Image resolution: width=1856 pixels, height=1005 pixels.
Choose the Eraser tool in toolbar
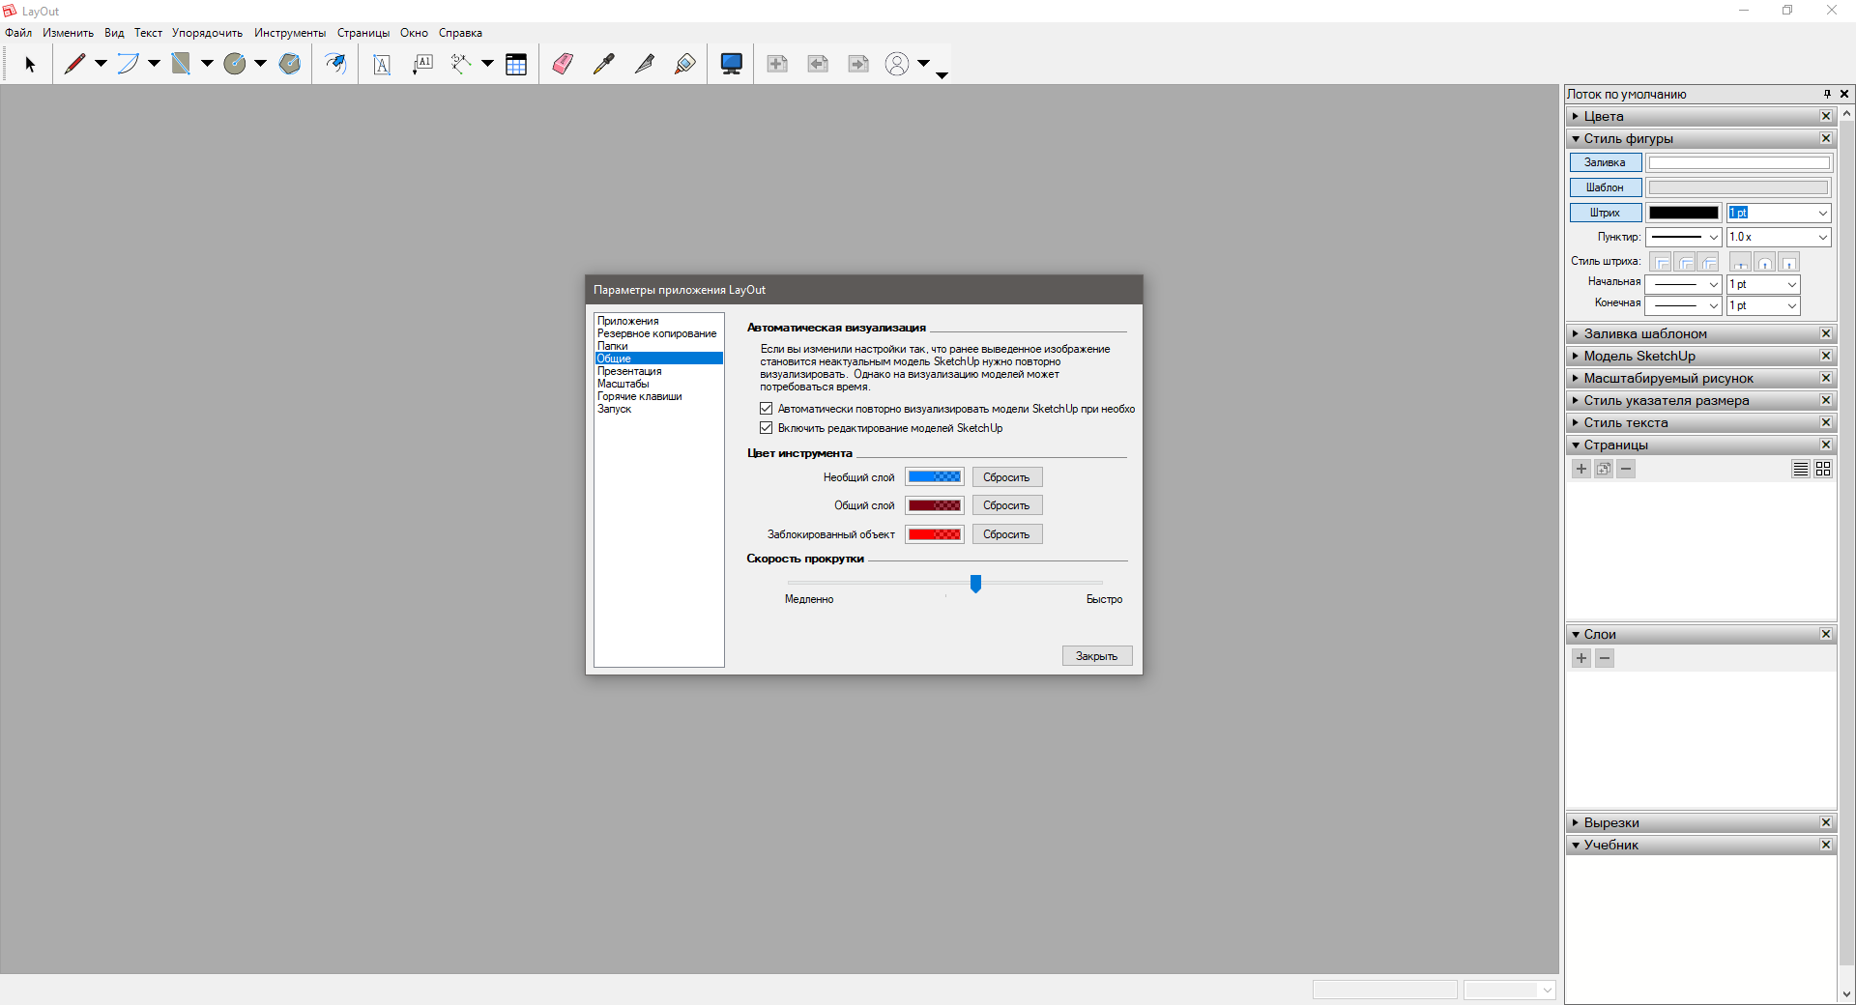tap(563, 64)
